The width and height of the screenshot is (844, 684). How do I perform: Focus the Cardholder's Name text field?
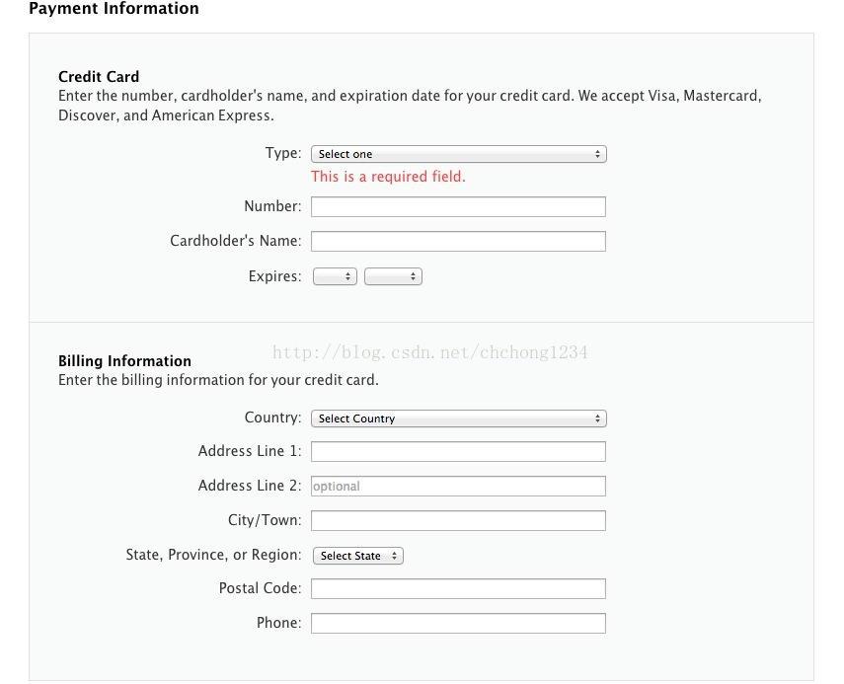[x=458, y=241]
